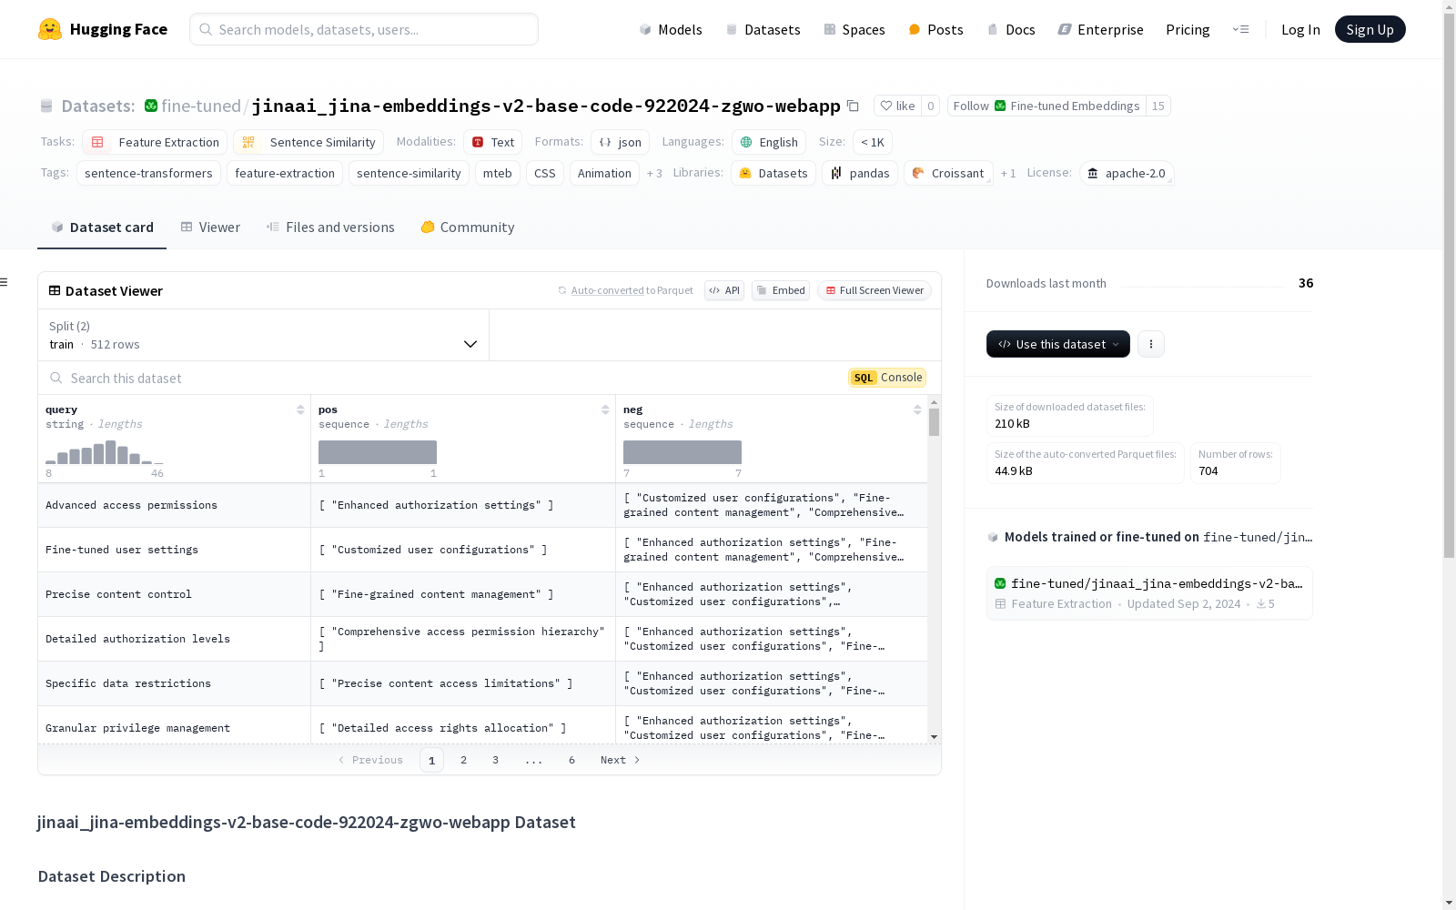Click the fine-tuned organization avatar
1456x910 pixels.
coord(151,106)
